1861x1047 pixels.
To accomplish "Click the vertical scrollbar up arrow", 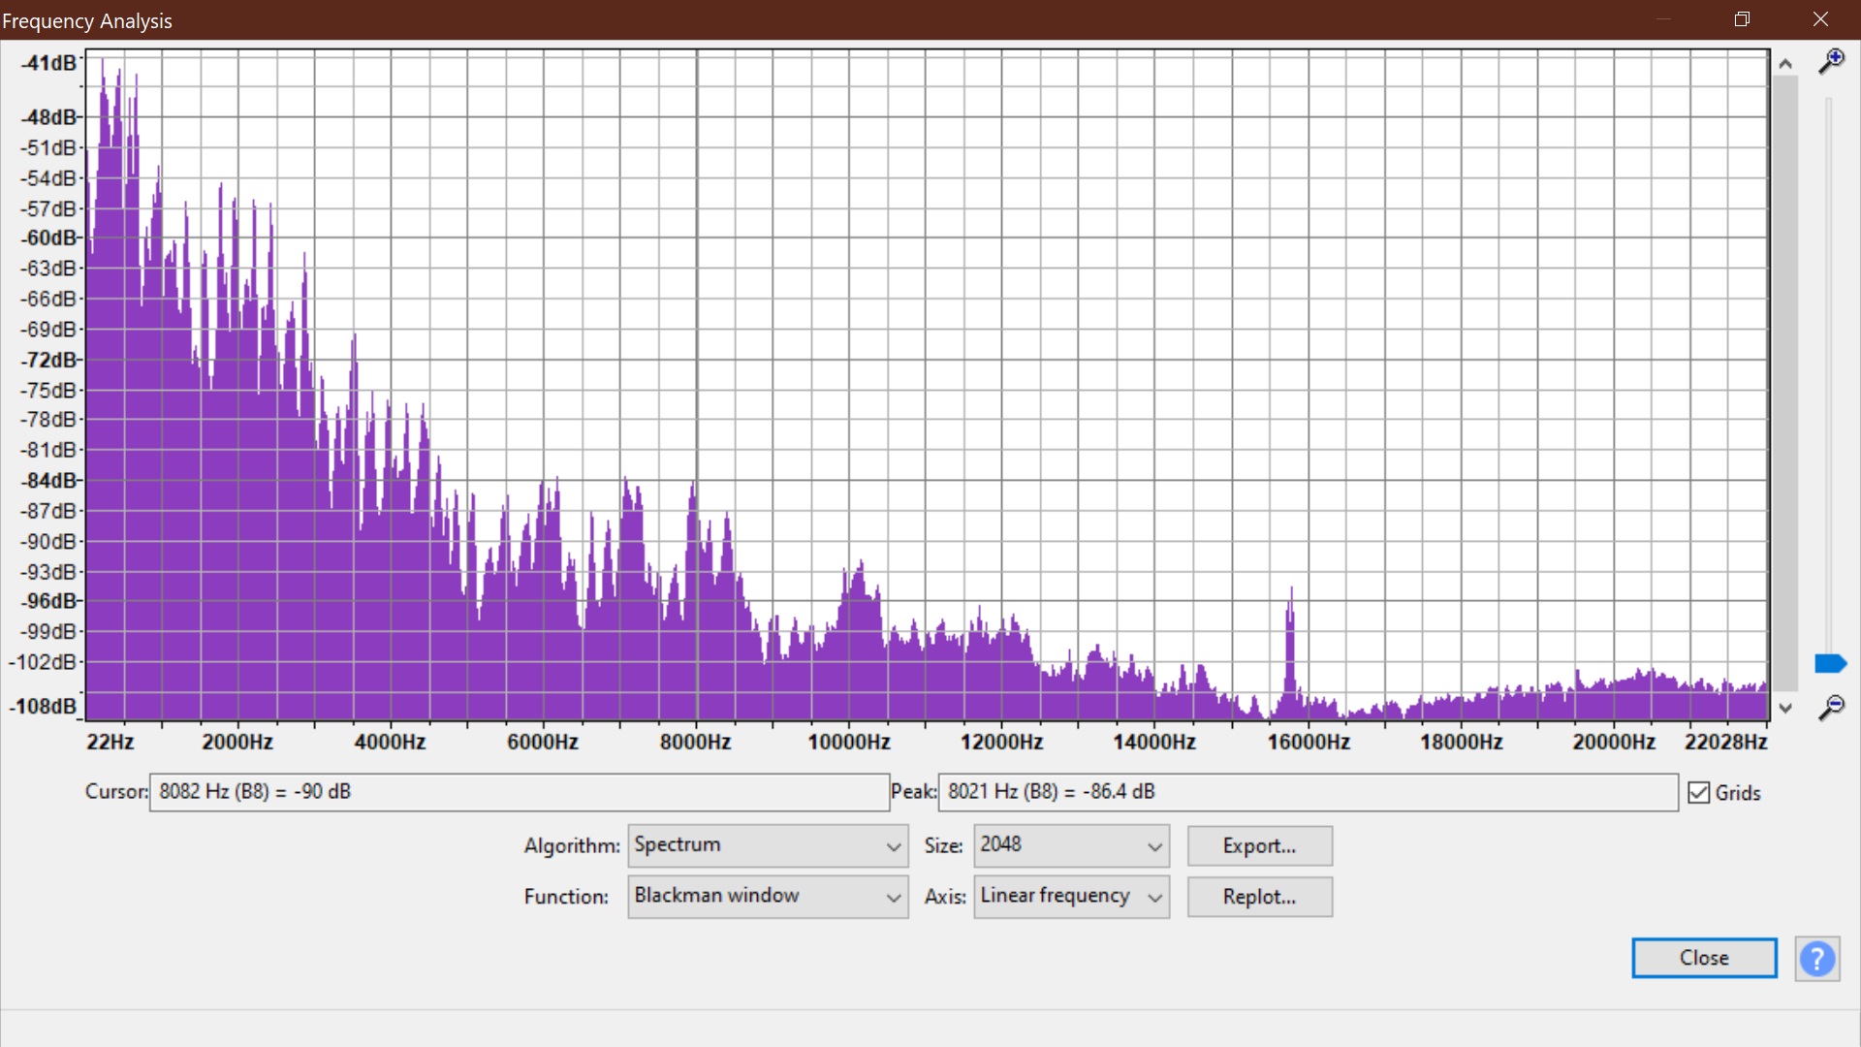I will click(x=1785, y=64).
